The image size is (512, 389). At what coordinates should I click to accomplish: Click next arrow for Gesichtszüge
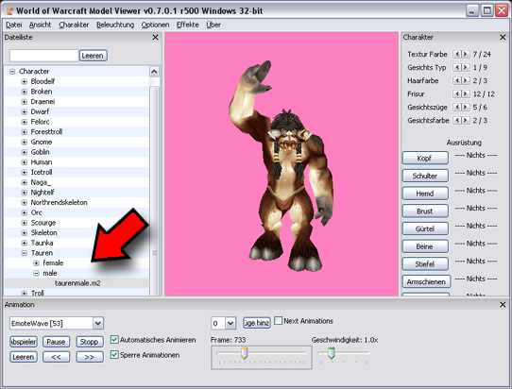(466, 107)
